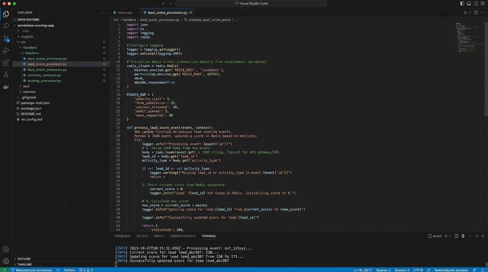Switch to the PROBLEMS panel tab

click(122, 236)
